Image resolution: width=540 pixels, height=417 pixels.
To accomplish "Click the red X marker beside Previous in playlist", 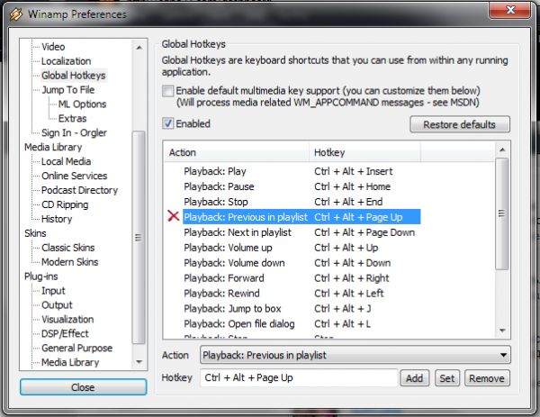I will 173,216.
